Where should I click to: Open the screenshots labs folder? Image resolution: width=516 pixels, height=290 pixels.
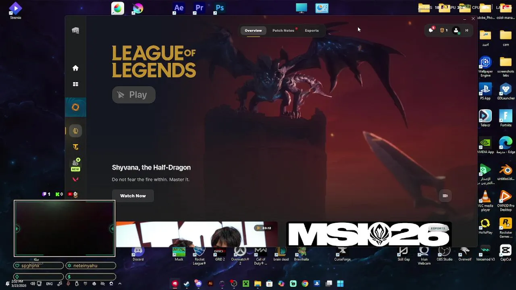pos(506,67)
